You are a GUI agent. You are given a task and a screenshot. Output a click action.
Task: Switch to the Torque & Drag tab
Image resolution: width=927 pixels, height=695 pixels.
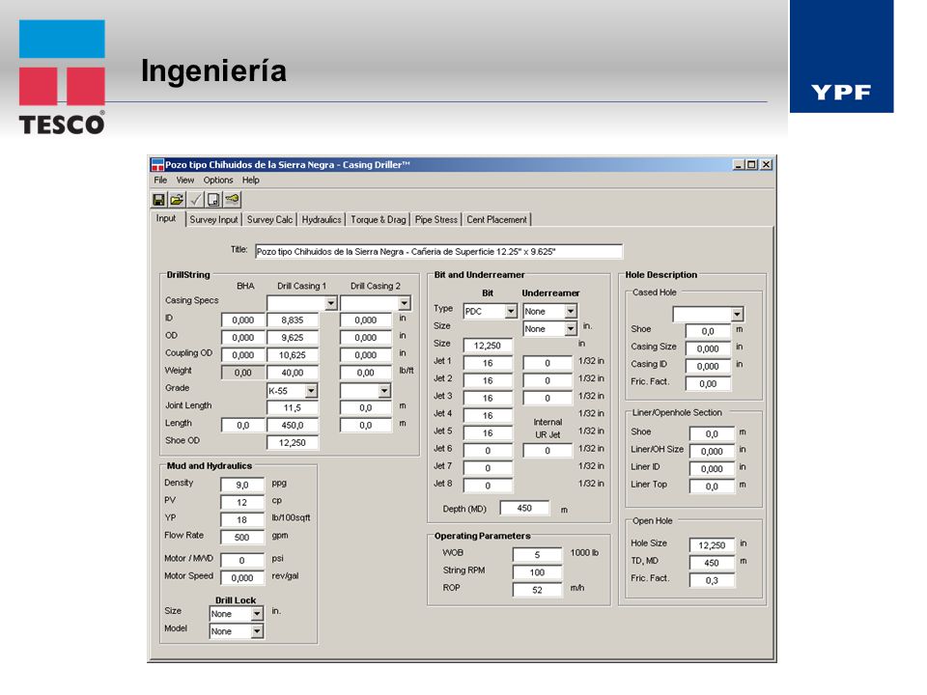tap(378, 220)
